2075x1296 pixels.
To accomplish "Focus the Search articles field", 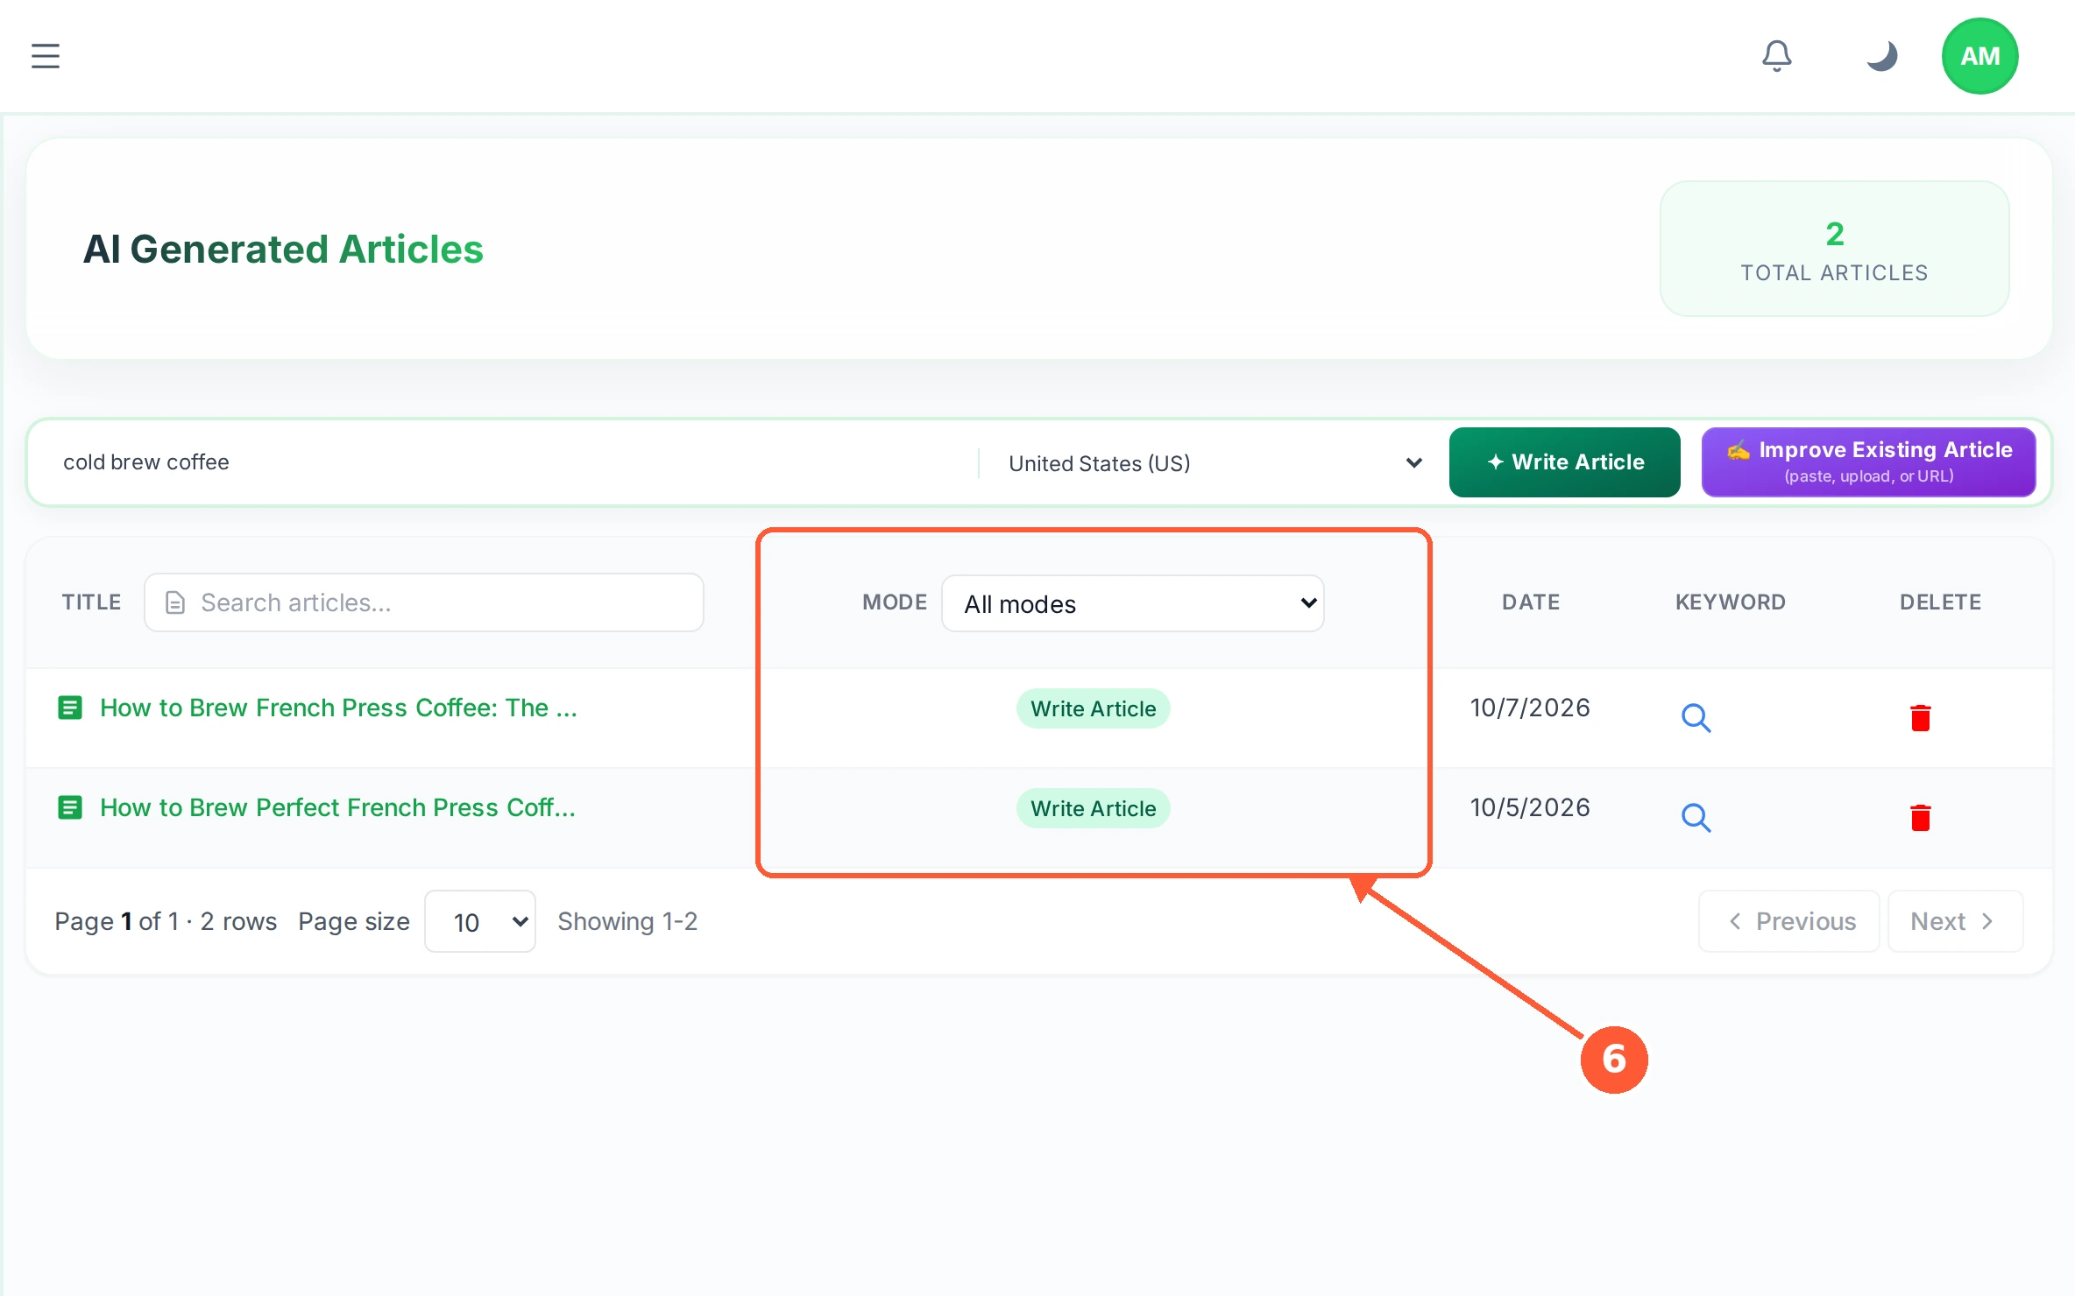I will tap(424, 602).
